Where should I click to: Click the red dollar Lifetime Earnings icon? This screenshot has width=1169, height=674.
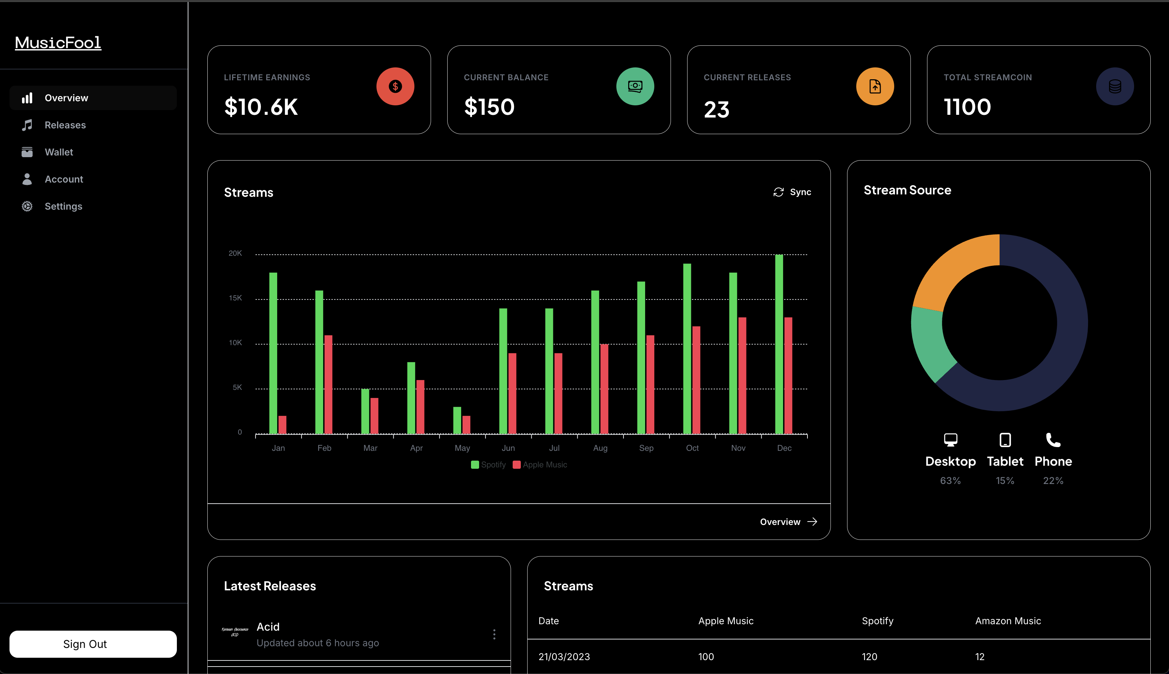tap(395, 87)
